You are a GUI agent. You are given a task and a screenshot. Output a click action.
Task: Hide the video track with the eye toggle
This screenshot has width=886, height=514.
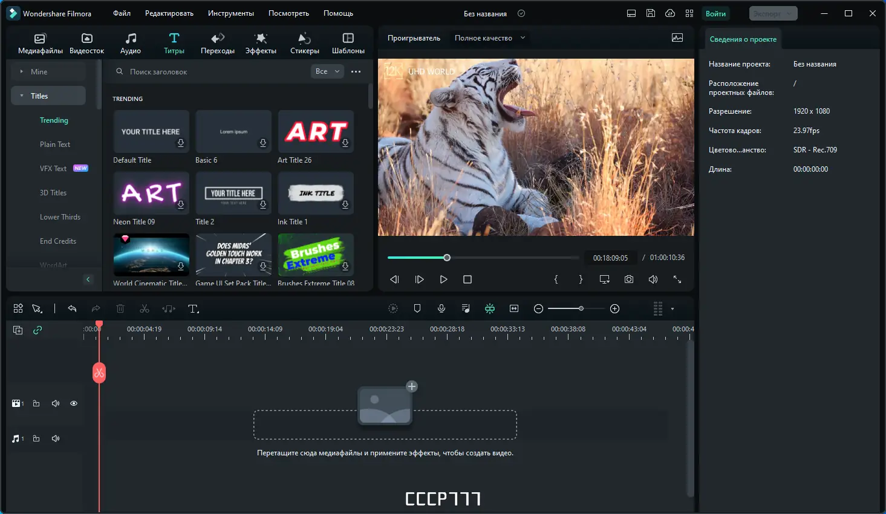click(74, 403)
